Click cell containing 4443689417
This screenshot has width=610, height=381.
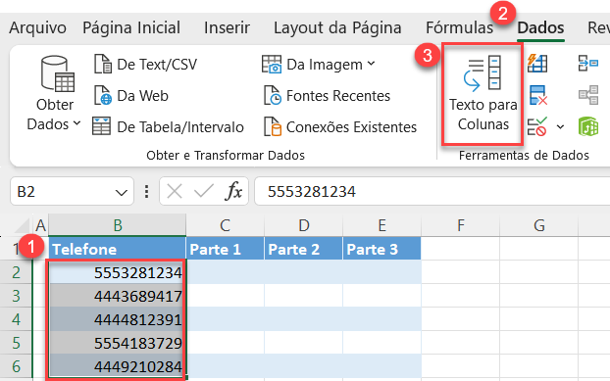pyautogui.click(x=118, y=296)
